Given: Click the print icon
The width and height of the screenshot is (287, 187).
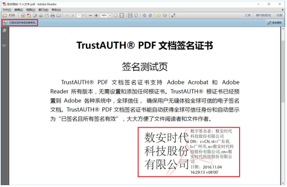Looking at the screenshot, I should 53,16.
